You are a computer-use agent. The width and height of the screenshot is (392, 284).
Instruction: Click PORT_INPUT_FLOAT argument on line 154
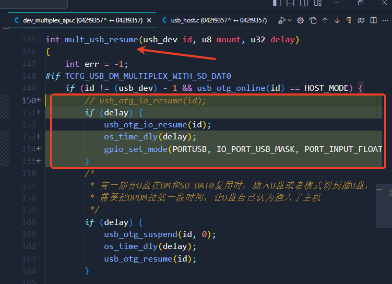click(343, 149)
